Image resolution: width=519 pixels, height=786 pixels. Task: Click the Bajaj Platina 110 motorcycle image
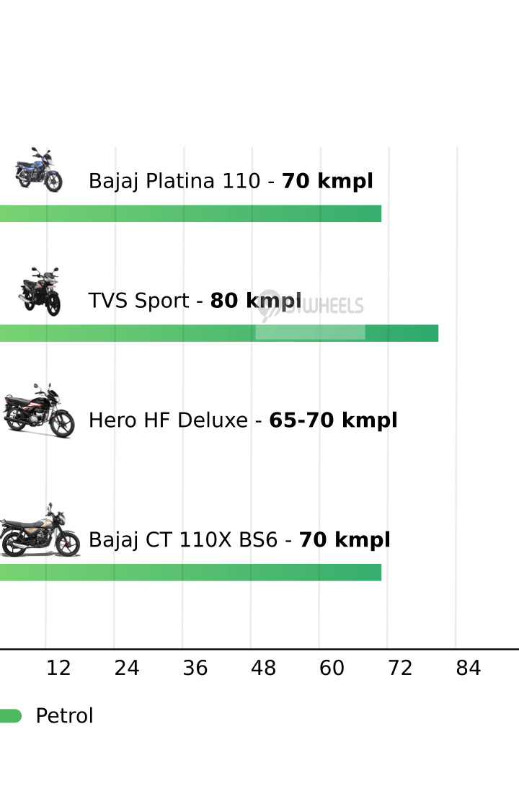pos(39,170)
